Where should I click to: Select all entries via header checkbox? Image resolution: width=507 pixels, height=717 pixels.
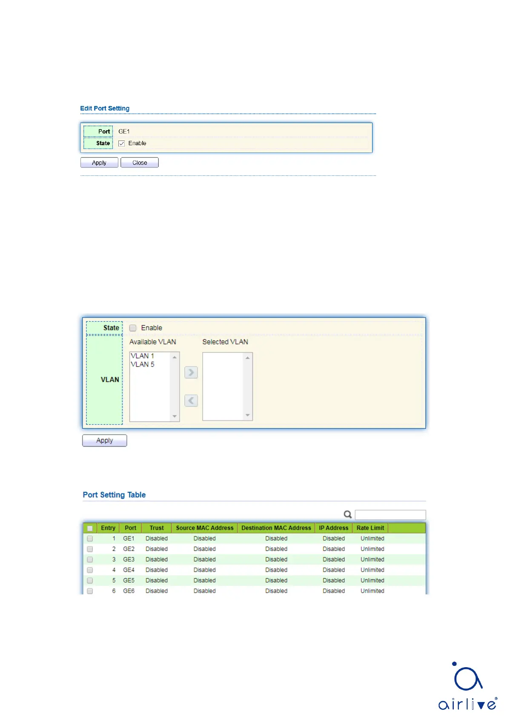point(90,528)
